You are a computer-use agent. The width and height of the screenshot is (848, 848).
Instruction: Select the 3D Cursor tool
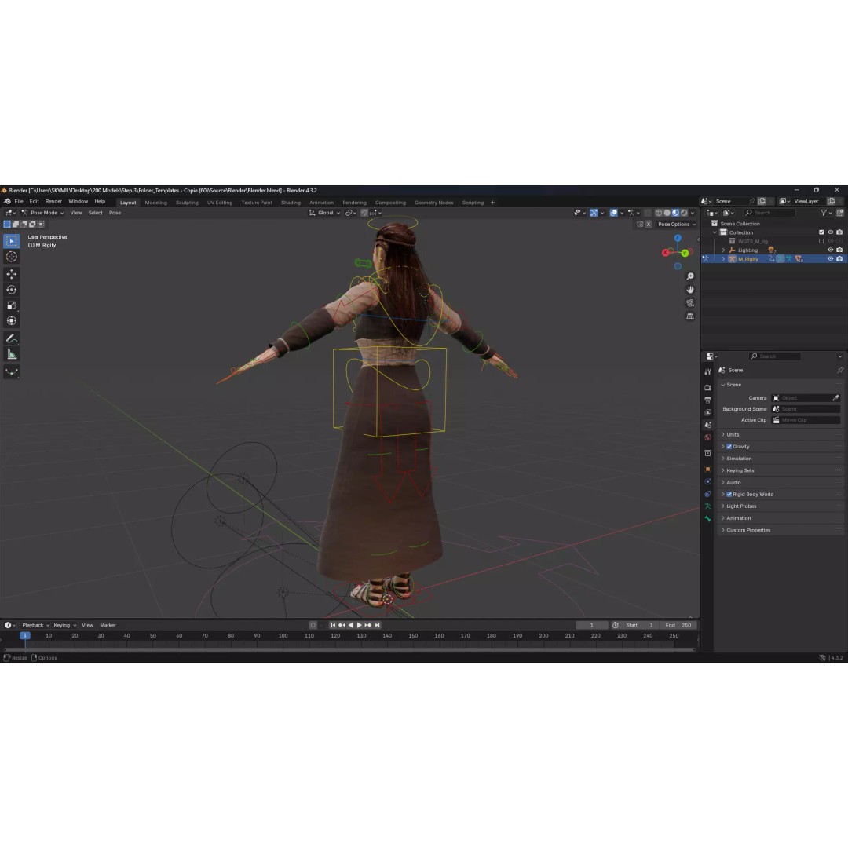tap(11, 257)
